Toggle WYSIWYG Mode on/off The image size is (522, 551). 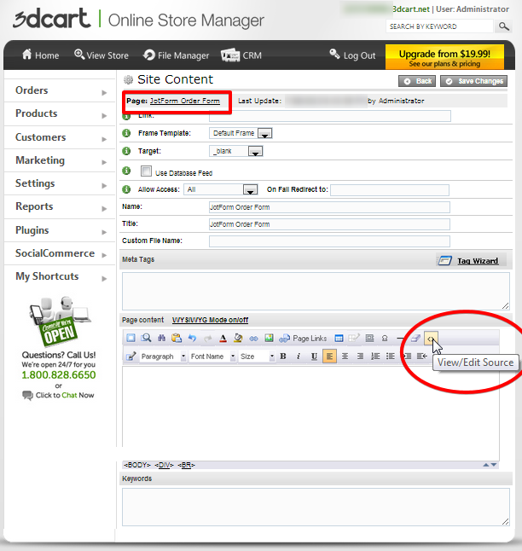pyautogui.click(x=210, y=320)
